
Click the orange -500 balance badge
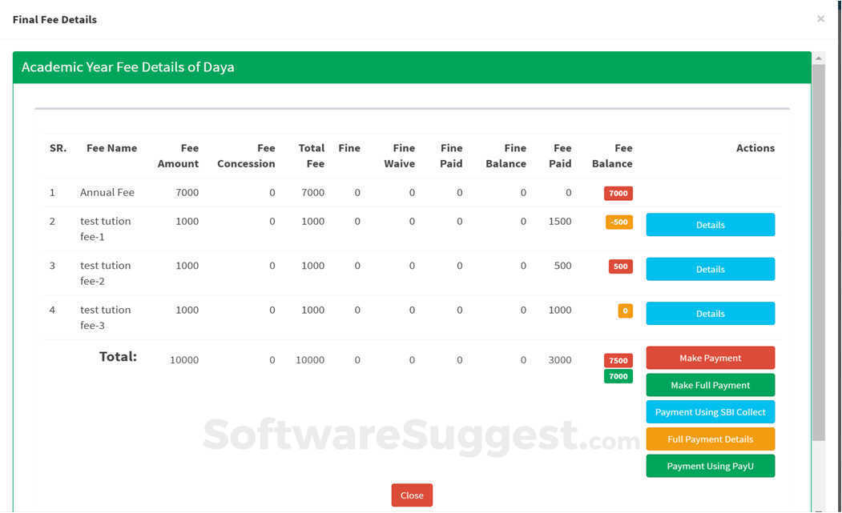point(618,221)
